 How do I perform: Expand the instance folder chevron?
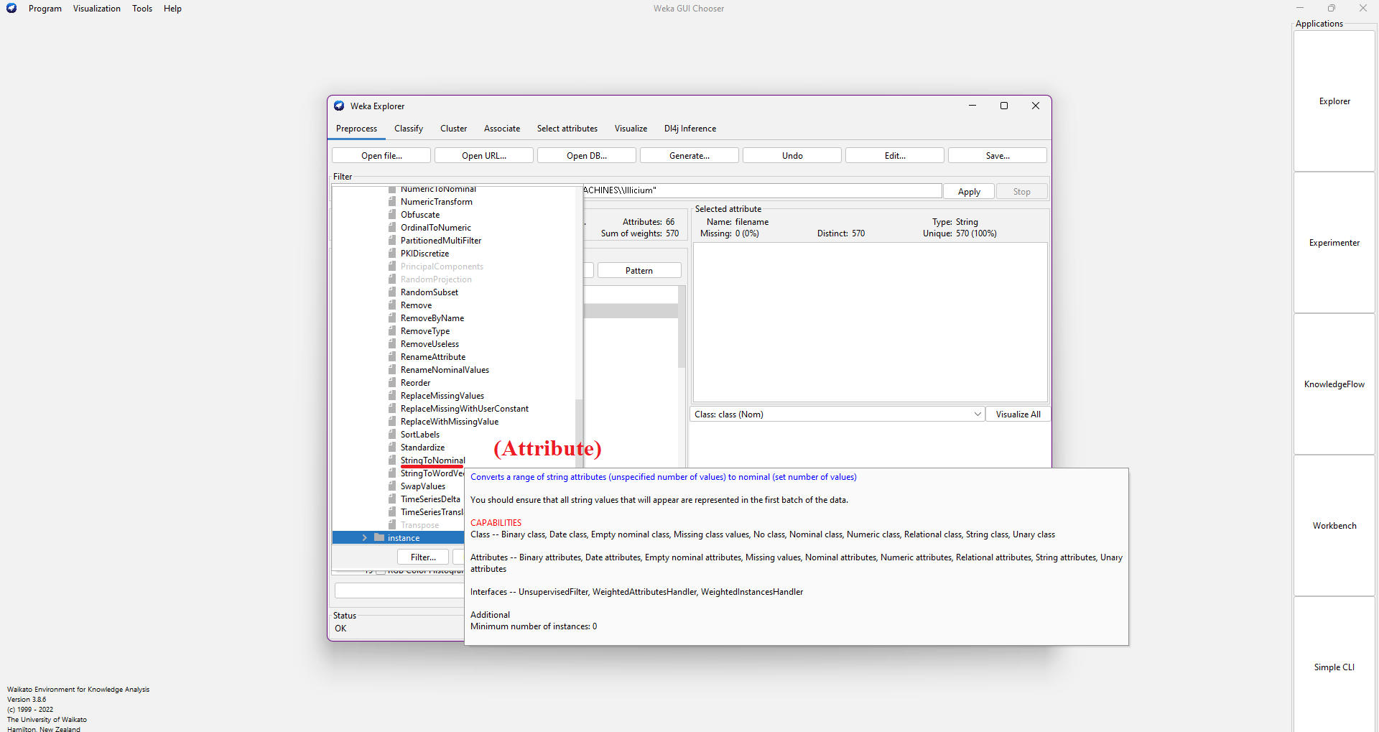click(365, 538)
